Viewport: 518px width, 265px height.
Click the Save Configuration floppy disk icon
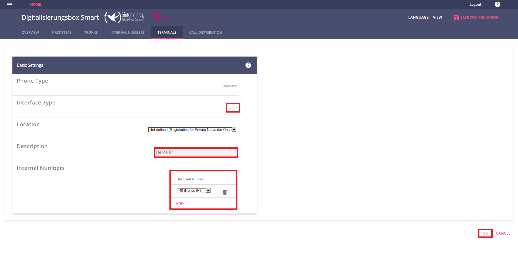pyautogui.click(x=456, y=18)
